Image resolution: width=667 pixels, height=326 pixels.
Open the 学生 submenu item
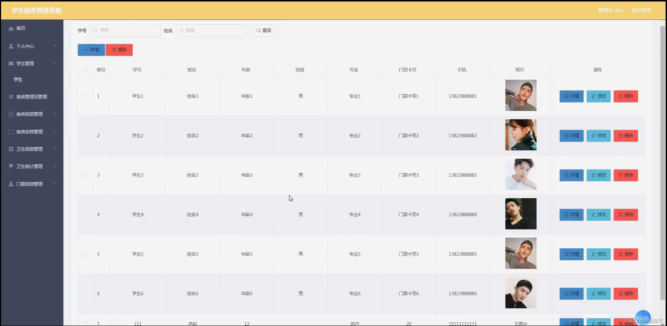pos(18,79)
